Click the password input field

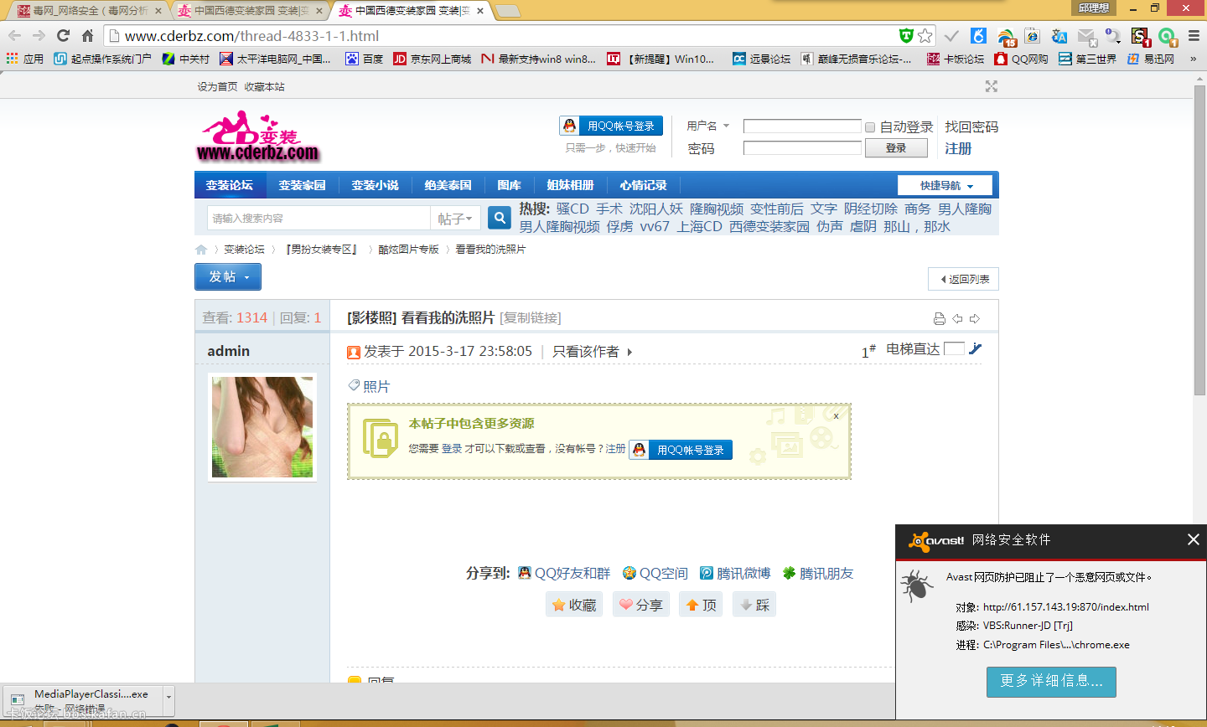coord(802,148)
